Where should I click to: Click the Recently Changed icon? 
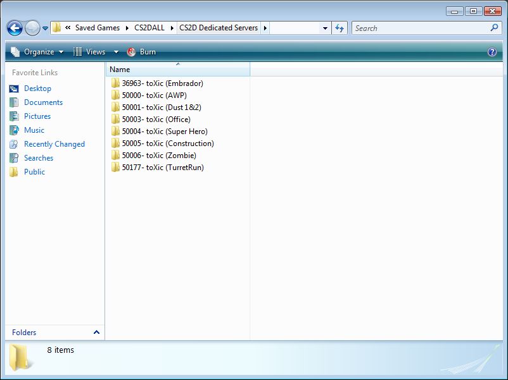tap(14, 144)
